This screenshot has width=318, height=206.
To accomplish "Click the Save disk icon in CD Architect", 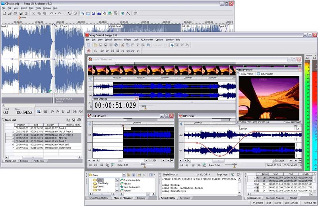I will [x=21, y=13].
